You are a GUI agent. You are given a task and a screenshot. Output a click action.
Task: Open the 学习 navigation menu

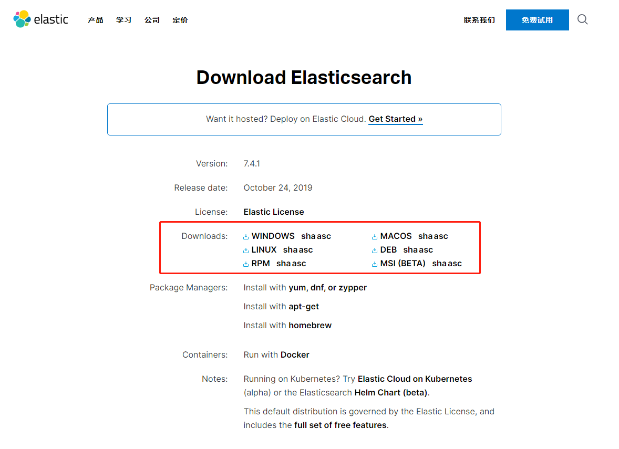[x=124, y=20]
